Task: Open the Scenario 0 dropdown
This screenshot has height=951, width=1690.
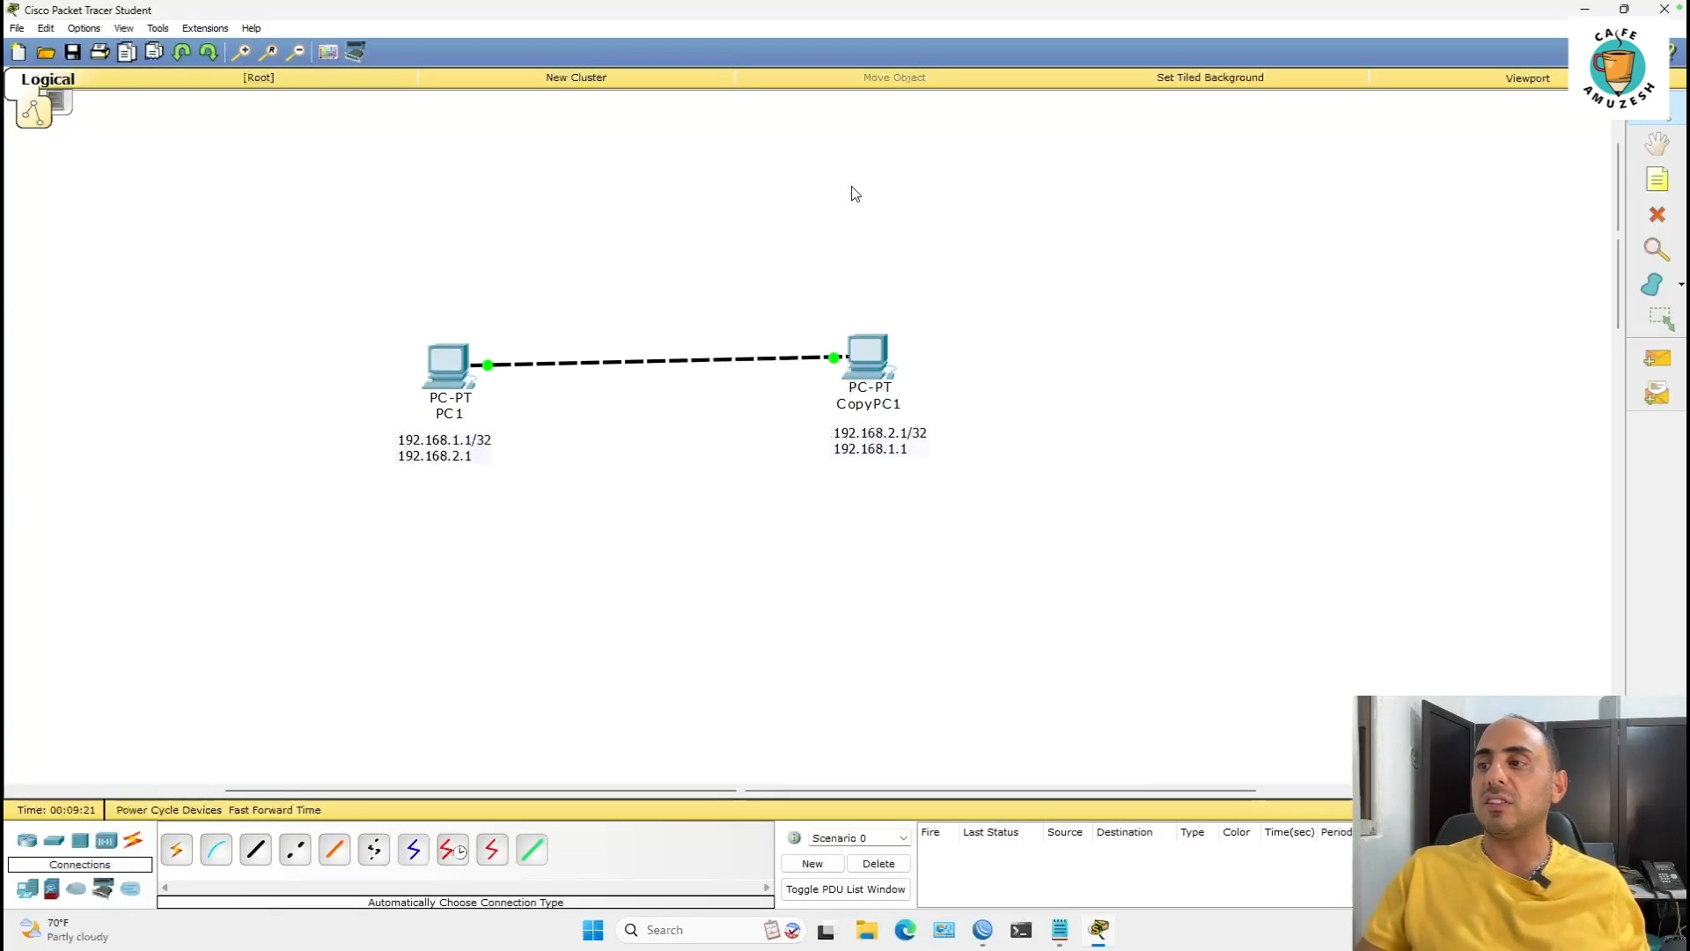Action: coord(859,838)
